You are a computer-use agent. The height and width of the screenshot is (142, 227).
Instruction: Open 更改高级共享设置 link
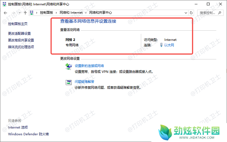(21, 40)
